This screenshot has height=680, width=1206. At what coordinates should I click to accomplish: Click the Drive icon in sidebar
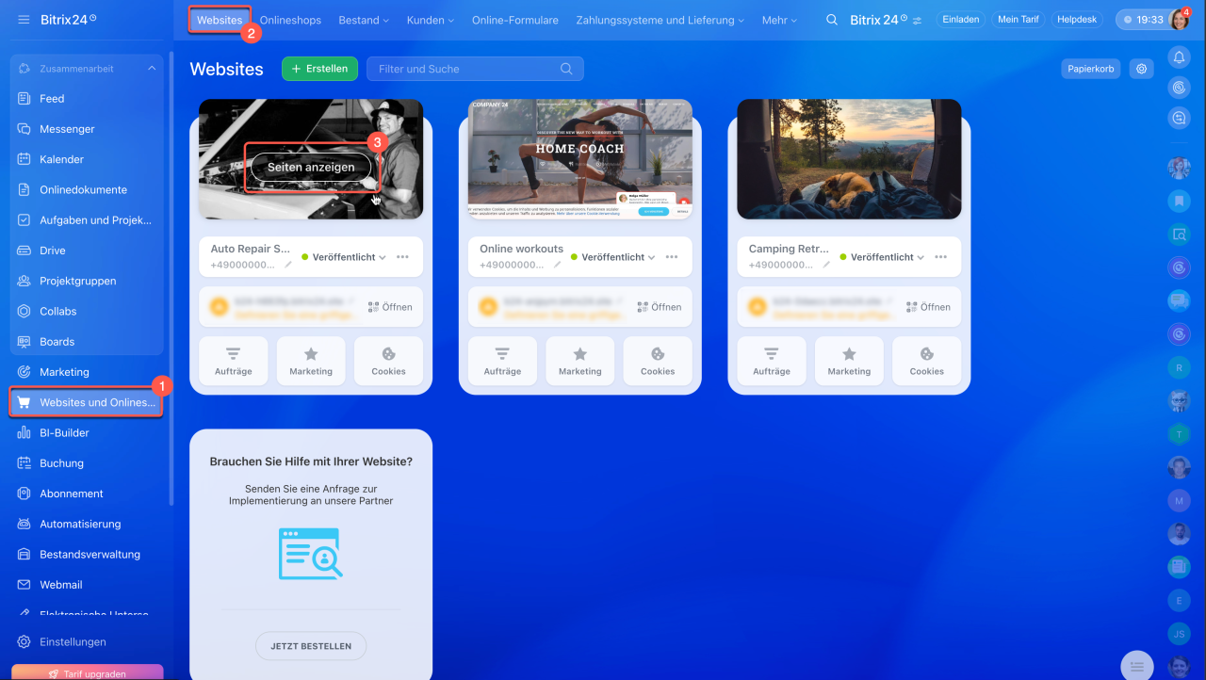click(24, 251)
